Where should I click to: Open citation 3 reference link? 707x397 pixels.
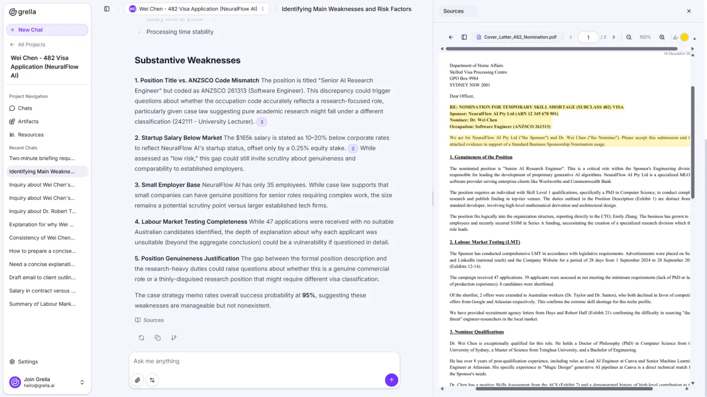pyautogui.click(x=262, y=122)
